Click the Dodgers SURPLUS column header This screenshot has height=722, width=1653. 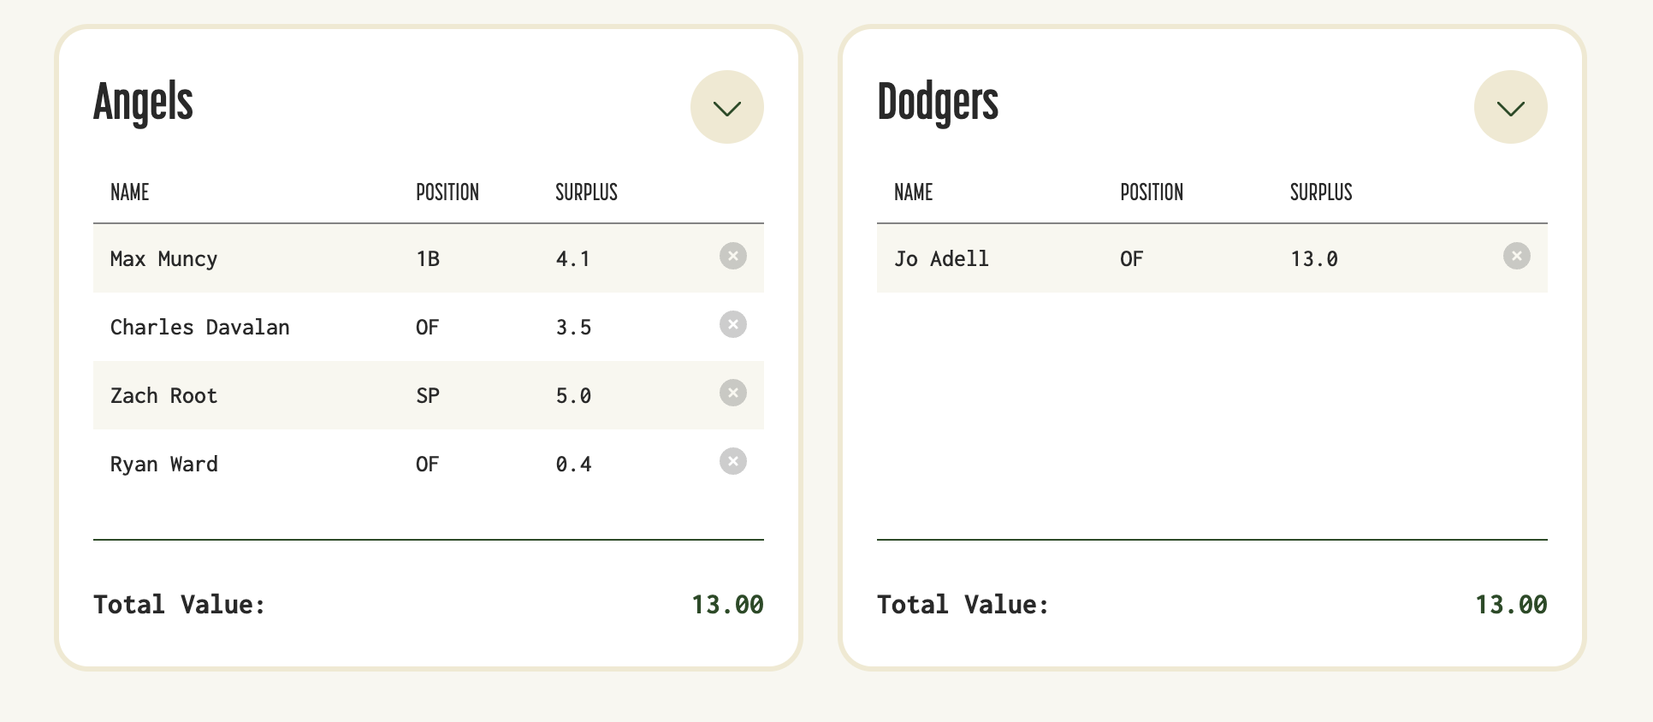click(x=1320, y=192)
